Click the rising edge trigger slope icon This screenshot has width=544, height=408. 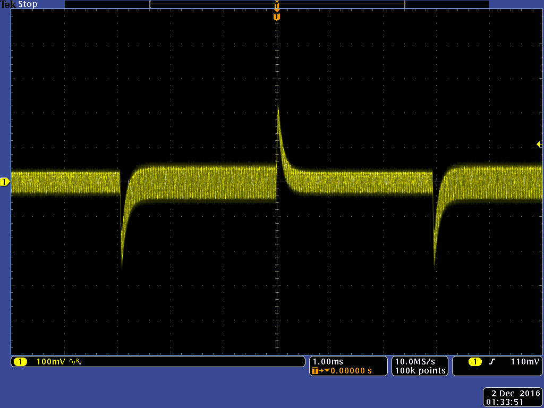(x=492, y=362)
